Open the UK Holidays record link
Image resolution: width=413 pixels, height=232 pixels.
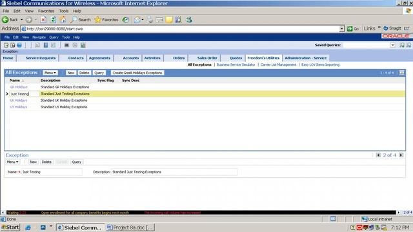click(x=19, y=101)
